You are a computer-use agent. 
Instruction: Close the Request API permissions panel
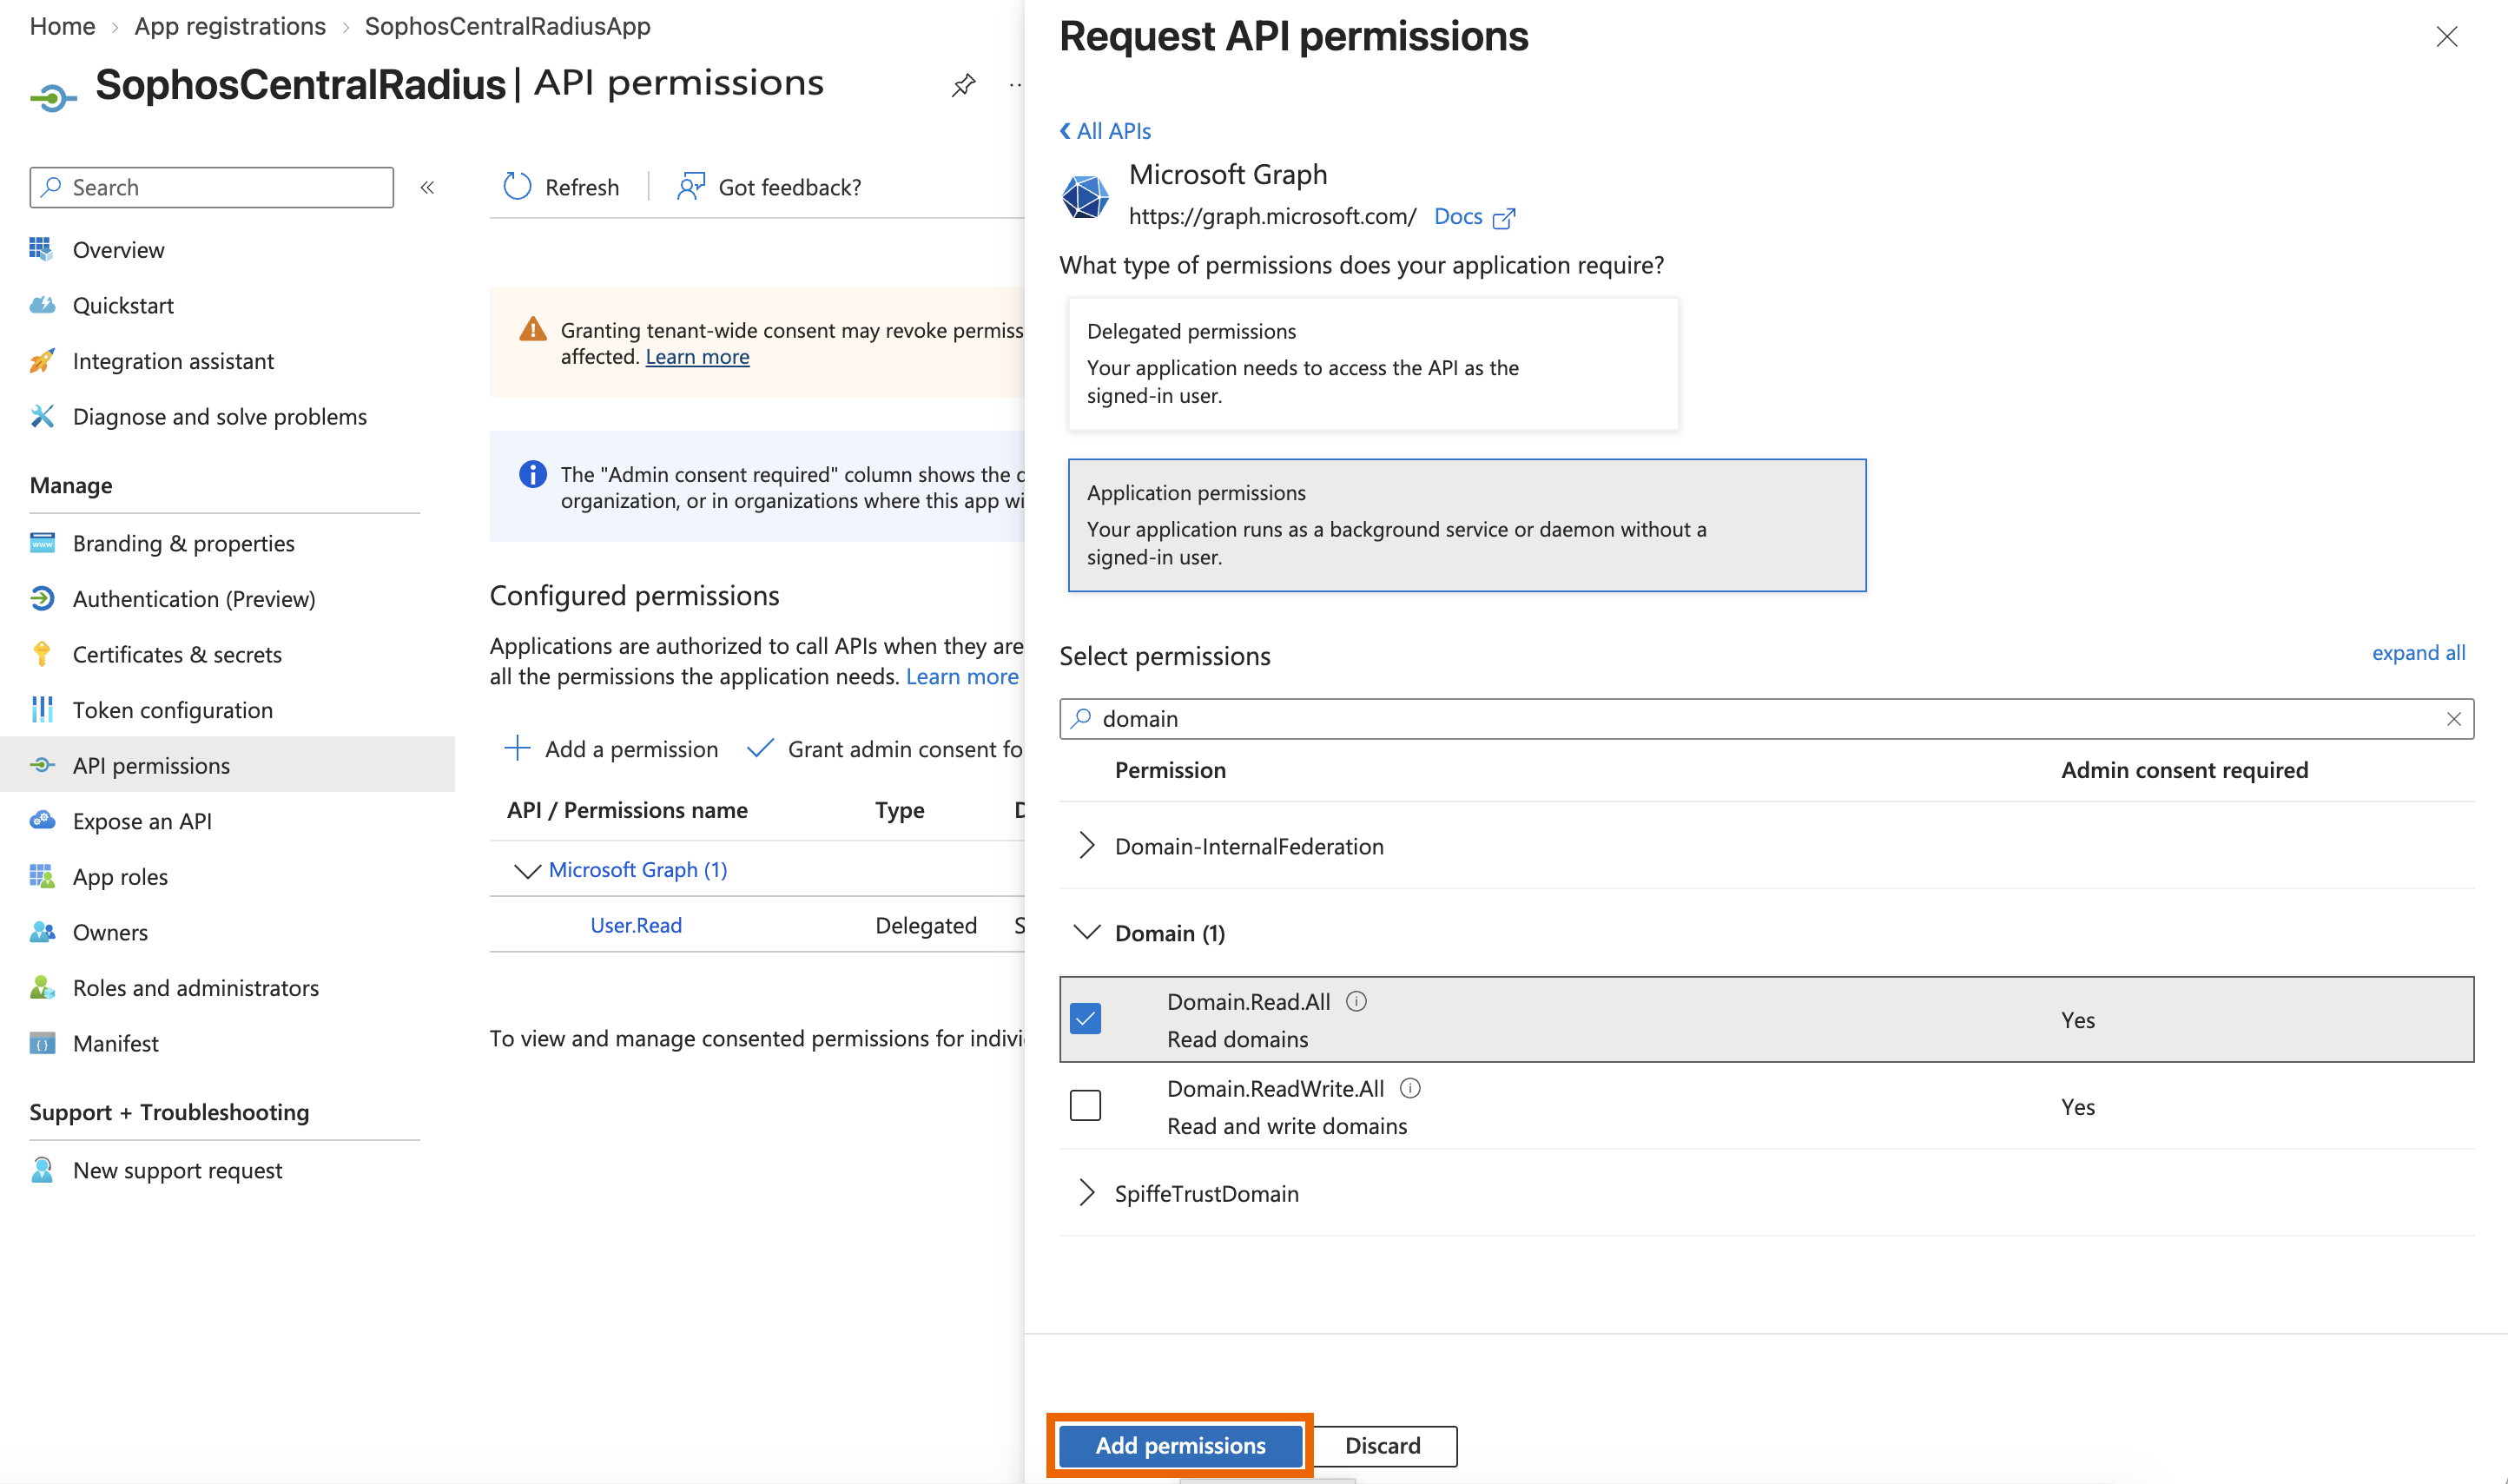pos(2447,37)
